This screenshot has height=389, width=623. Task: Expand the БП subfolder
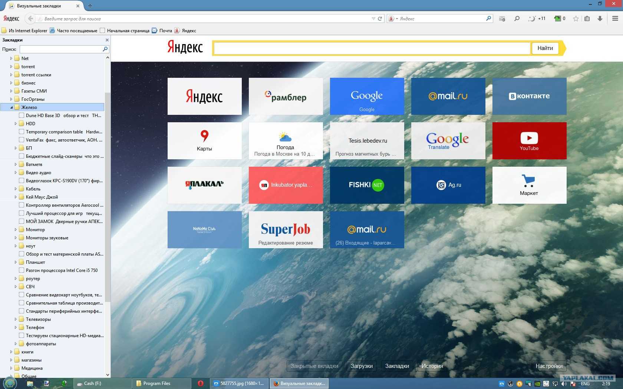tap(16, 148)
